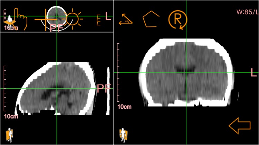Select the hand pointer pan tool
The width and height of the screenshot is (259, 145).
[x=21, y=19]
